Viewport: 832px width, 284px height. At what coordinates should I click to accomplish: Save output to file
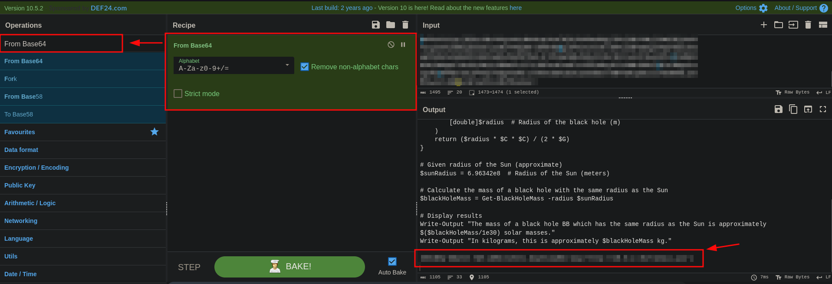779,110
